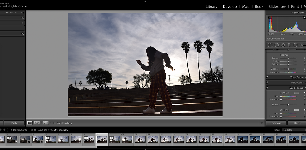The image size is (306, 150).
Task: Click the Dehaze slider handle
Action: (288, 64)
